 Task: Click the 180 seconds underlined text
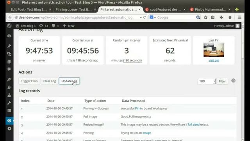coord(132,60)
